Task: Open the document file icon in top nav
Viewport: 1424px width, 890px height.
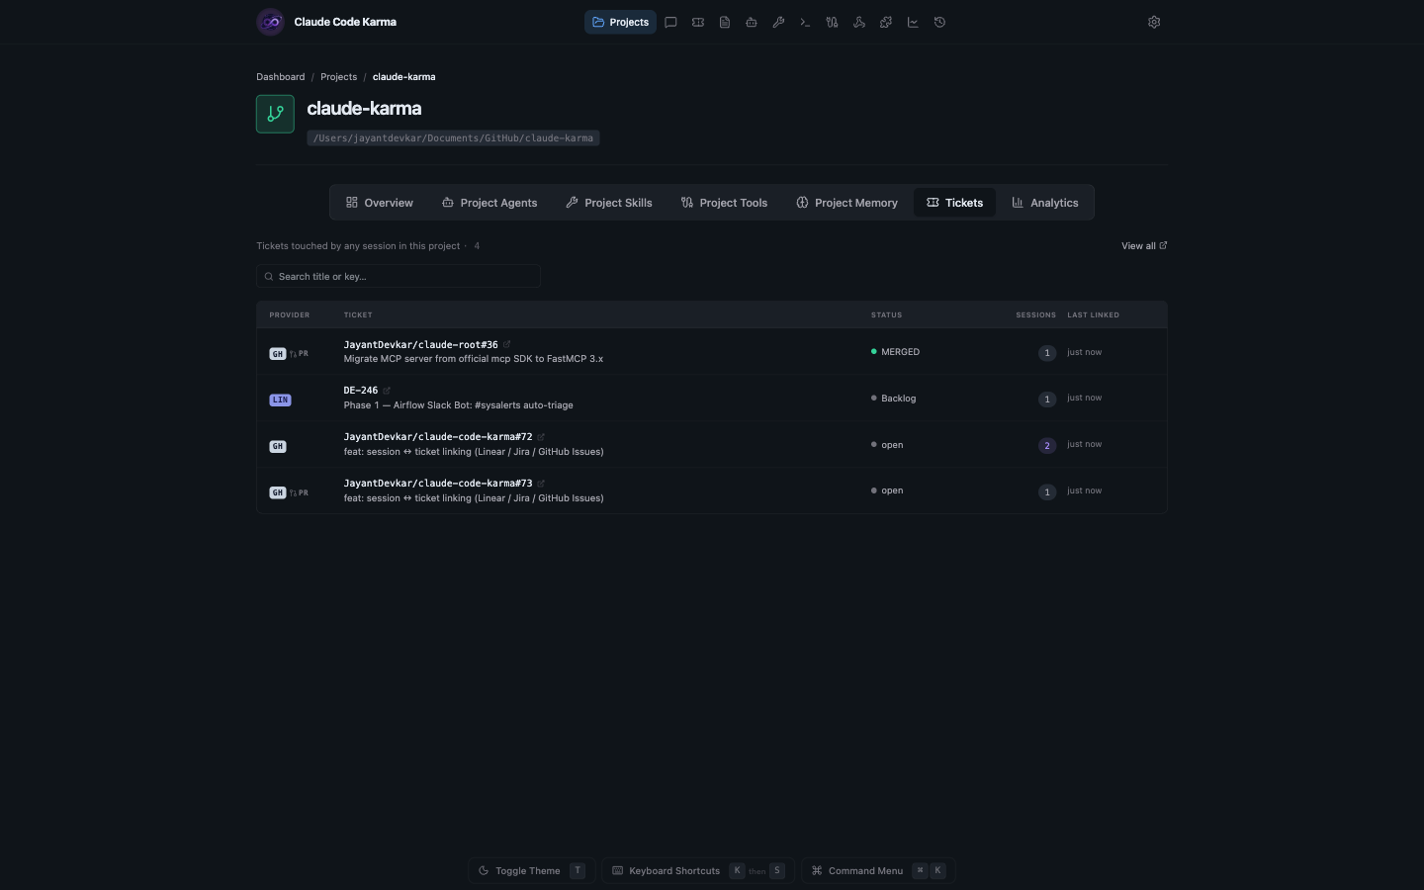Action: [x=725, y=22]
